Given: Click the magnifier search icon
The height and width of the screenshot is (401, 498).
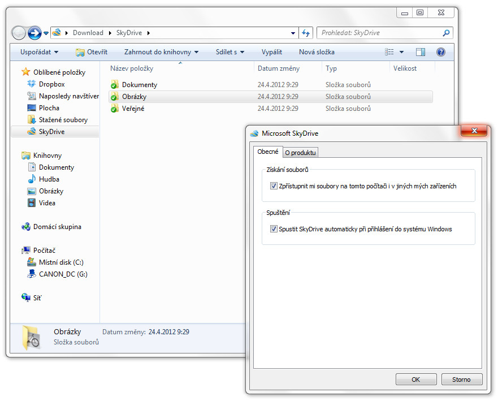Looking at the screenshot, I should [446, 33].
